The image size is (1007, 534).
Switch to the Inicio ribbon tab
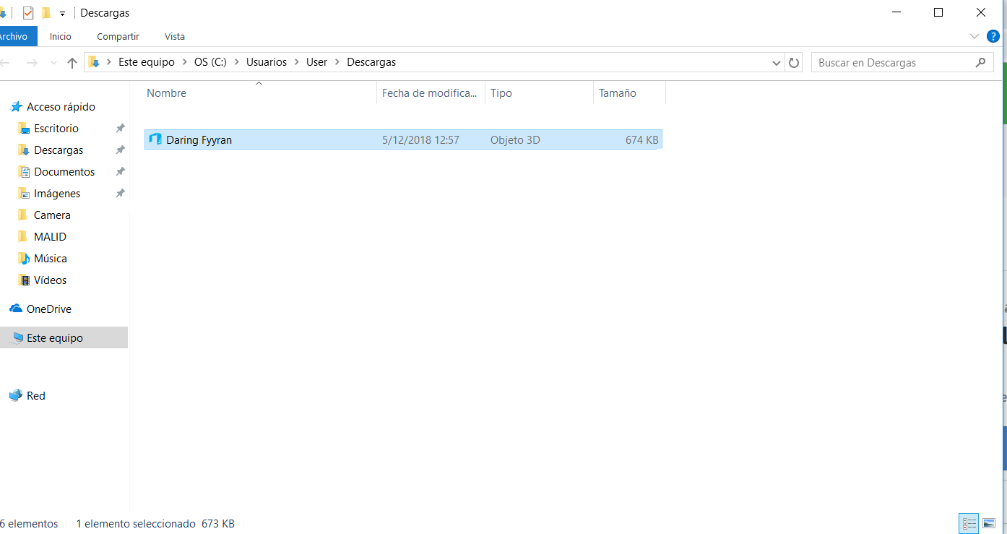point(61,36)
